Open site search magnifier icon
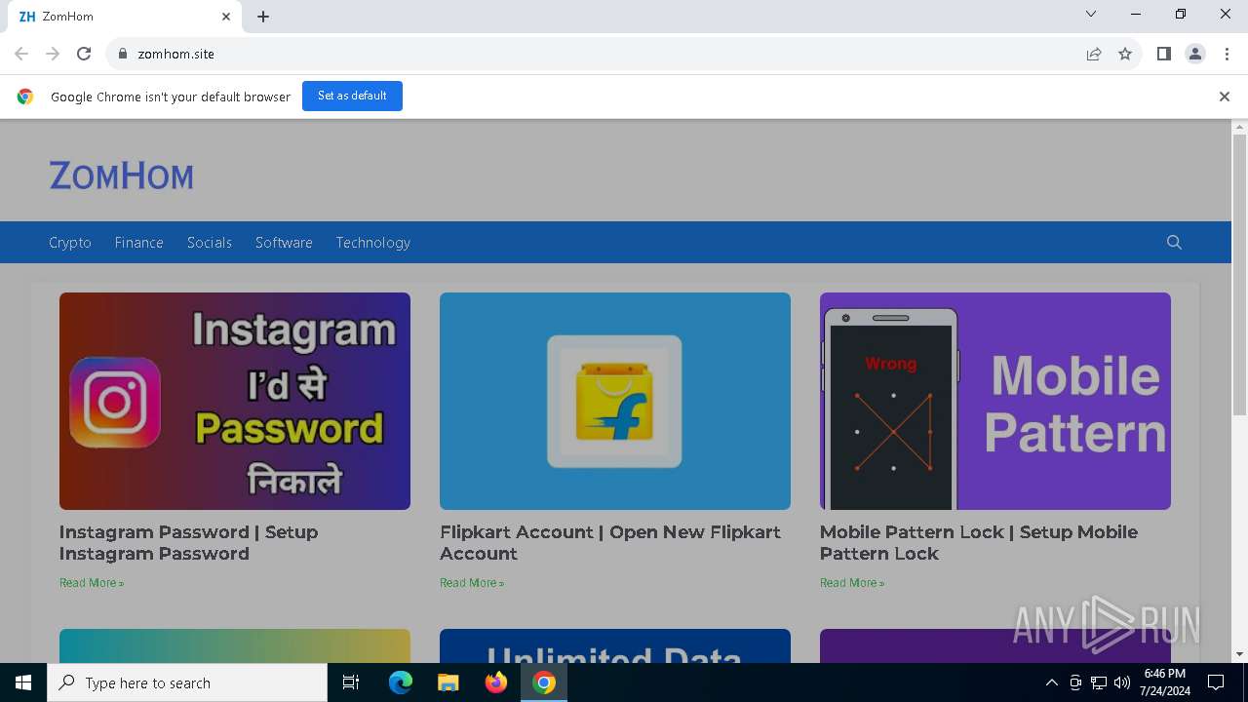 1174,243
